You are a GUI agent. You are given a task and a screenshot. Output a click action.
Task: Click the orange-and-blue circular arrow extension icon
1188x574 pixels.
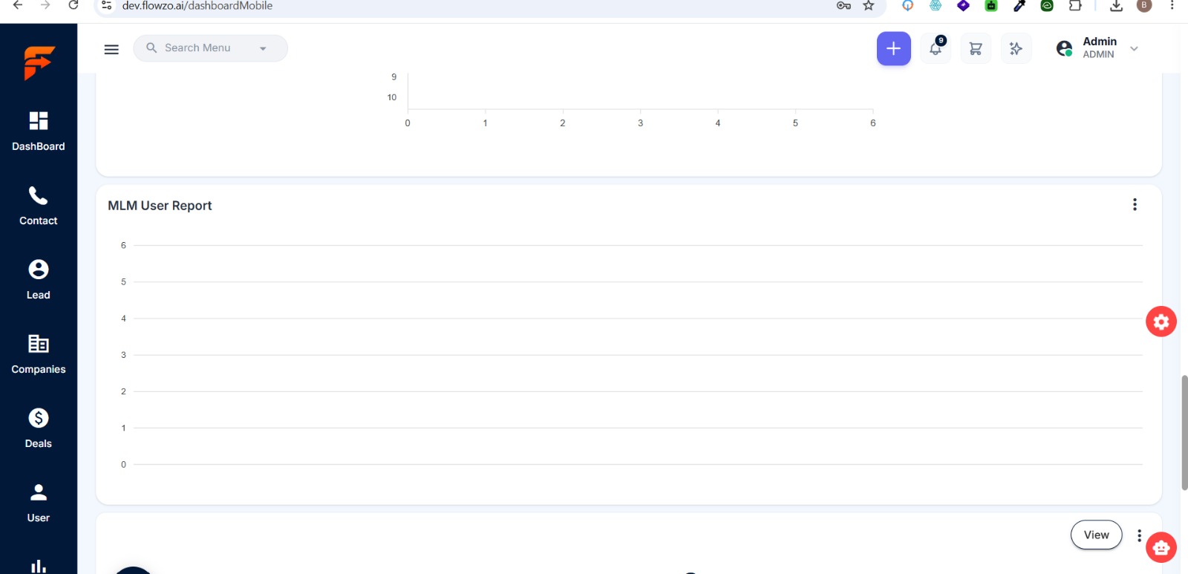(x=907, y=6)
